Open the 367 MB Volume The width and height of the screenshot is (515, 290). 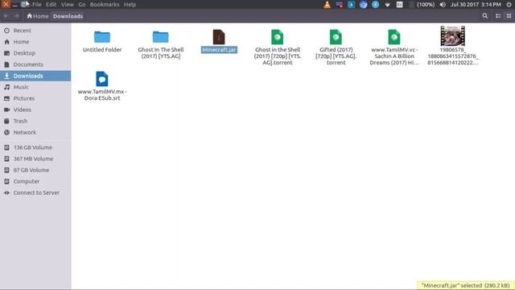[x=35, y=159]
